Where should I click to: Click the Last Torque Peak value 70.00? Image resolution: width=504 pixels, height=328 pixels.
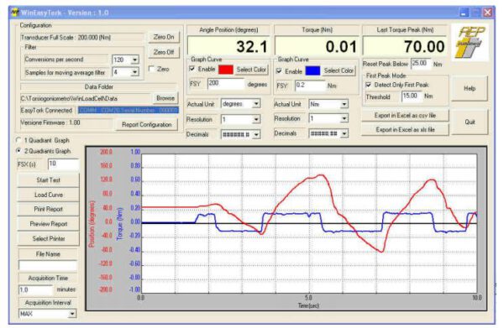pos(424,47)
